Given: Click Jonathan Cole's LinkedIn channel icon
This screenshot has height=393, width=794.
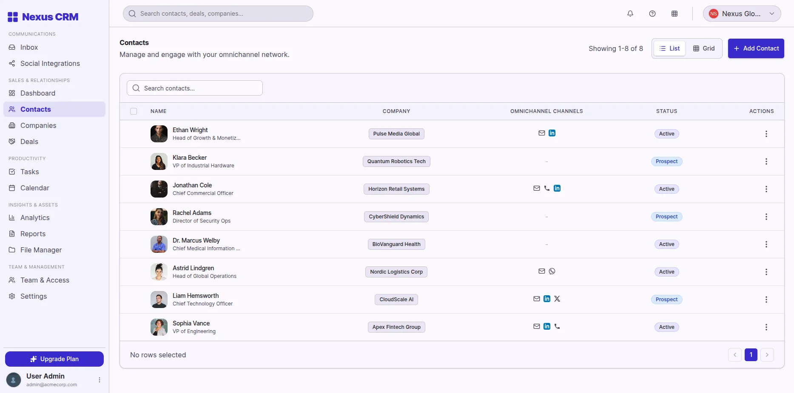Looking at the screenshot, I should [x=557, y=188].
